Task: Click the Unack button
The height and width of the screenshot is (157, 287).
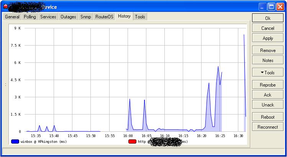Action: pos(268,105)
